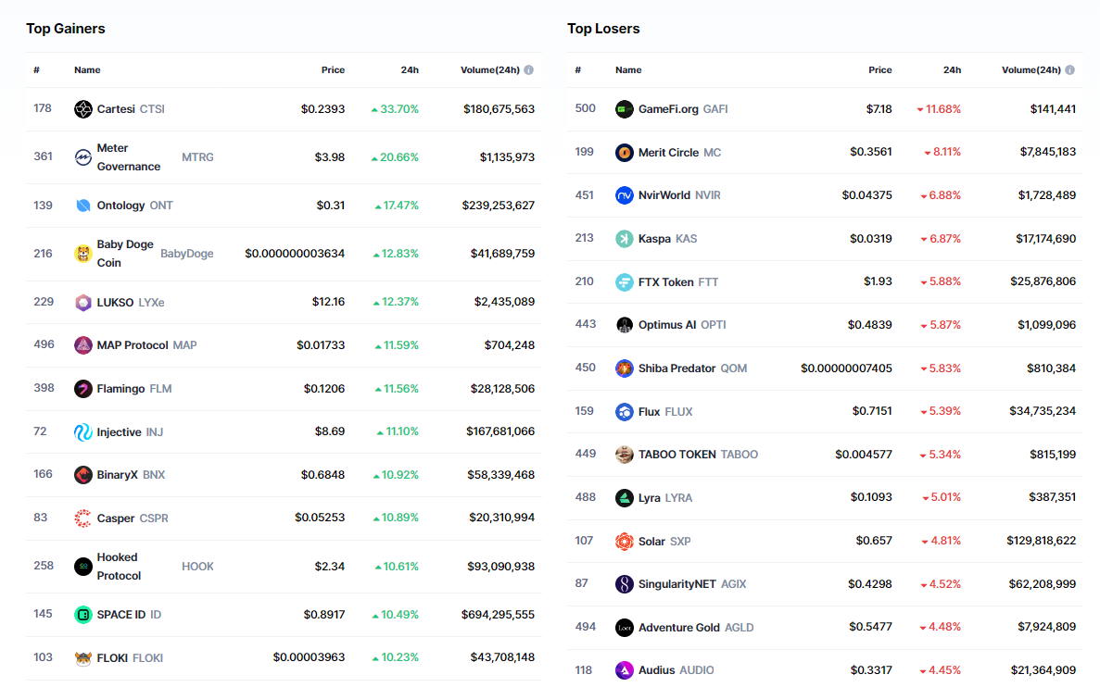Click the Top Losers rank # header
The image size is (1100, 687).
coord(578,70)
